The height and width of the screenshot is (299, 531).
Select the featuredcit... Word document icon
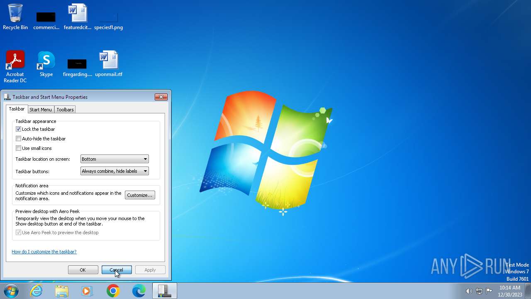coord(78,17)
